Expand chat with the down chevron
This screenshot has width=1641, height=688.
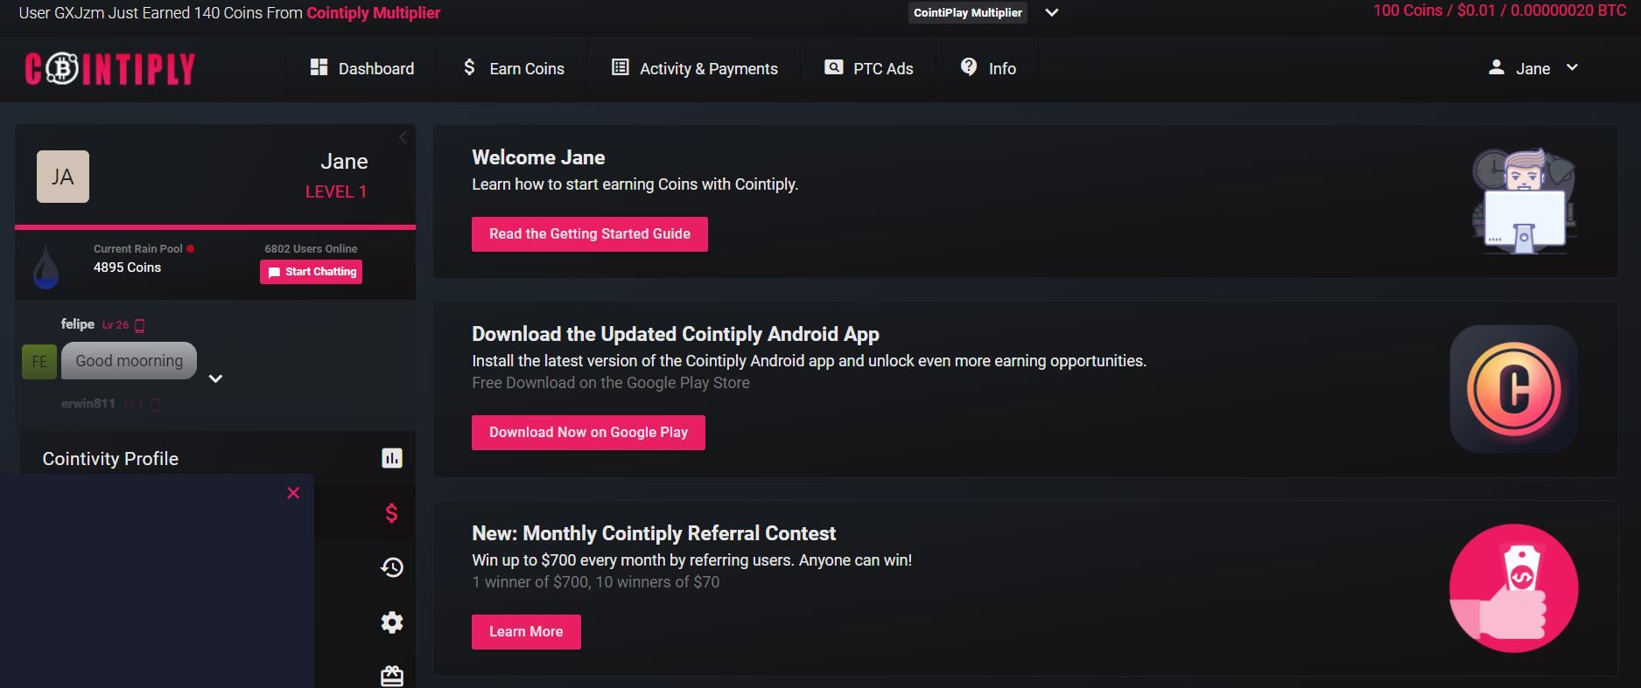[215, 379]
